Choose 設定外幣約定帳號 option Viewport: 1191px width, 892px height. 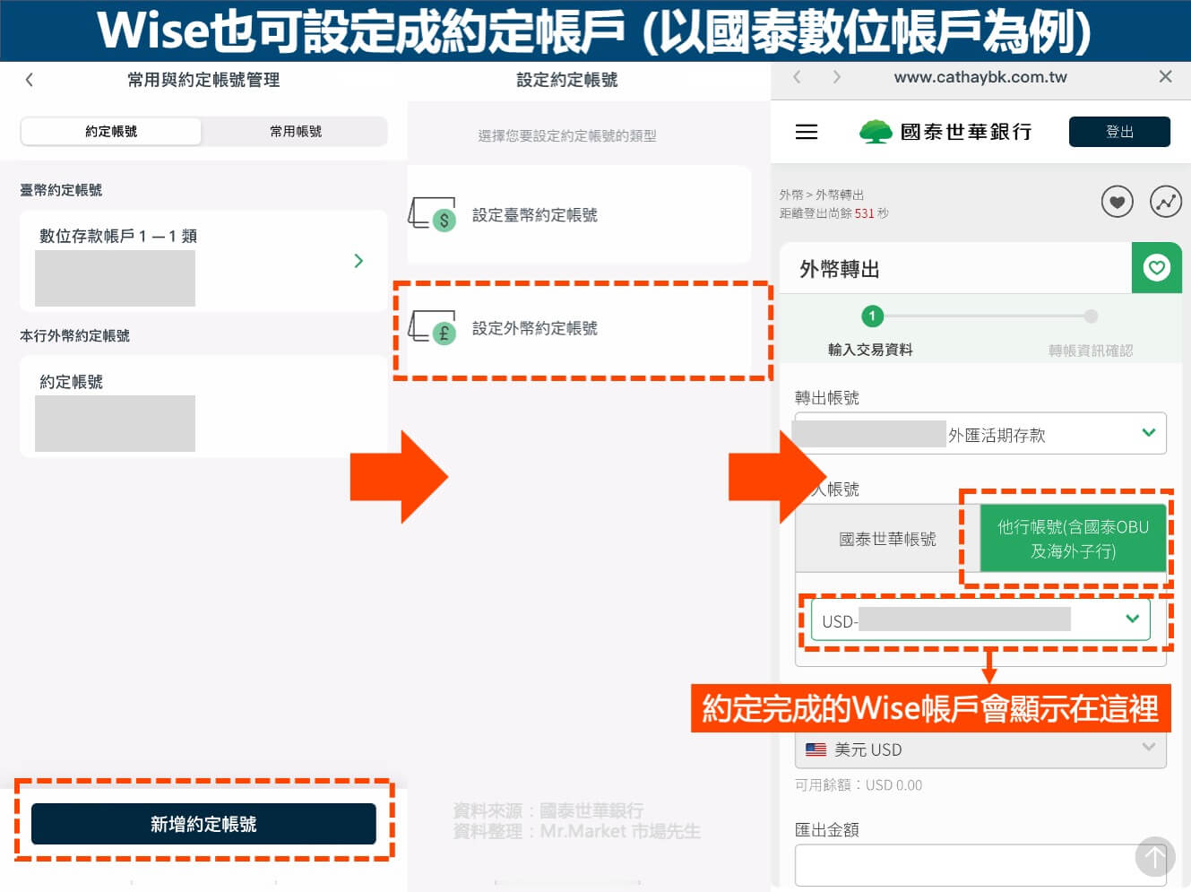[x=579, y=328]
